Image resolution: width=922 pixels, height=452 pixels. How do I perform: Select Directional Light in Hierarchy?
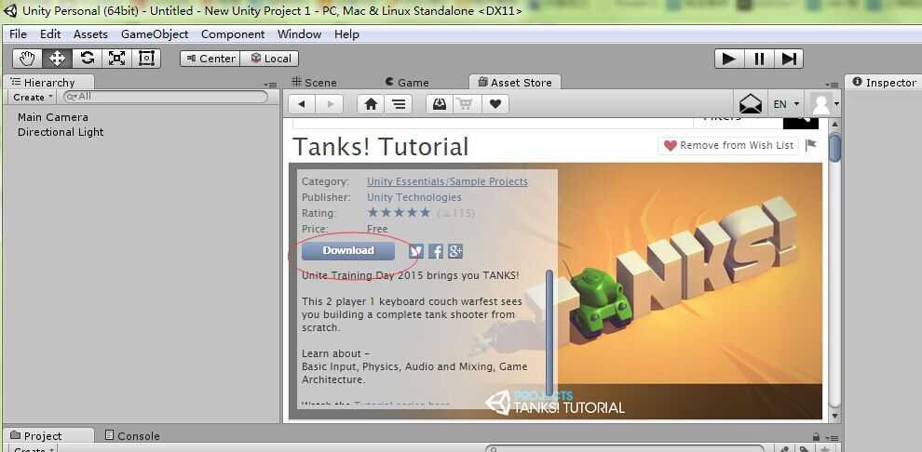click(61, 132)
